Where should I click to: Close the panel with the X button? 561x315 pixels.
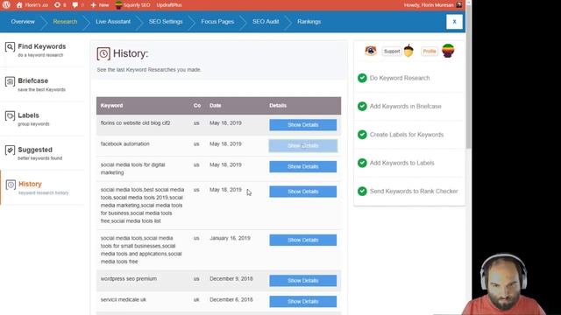pyautogui.click(x=454, y=22)
